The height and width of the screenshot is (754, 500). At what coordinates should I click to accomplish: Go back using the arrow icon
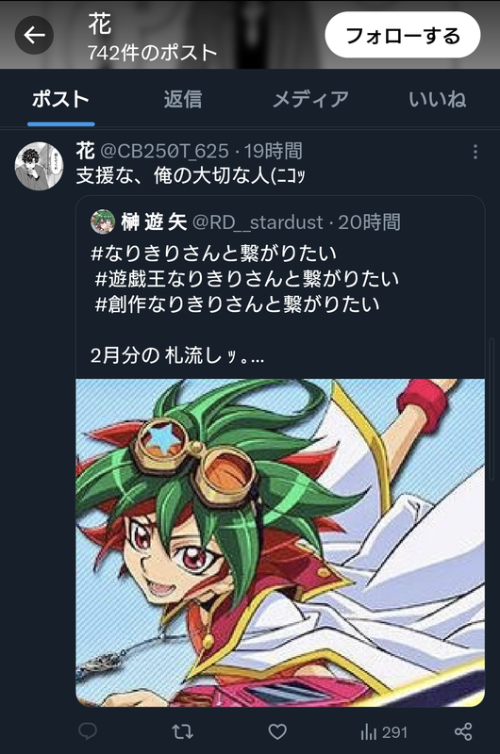click(x=34, y=35)
